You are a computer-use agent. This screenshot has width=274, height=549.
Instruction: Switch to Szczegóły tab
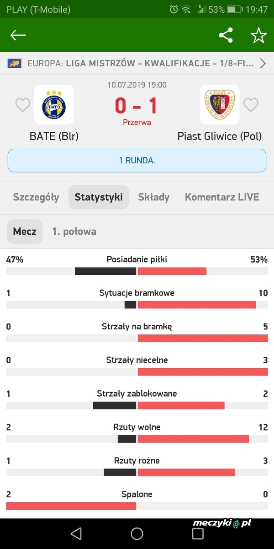coord(36,197)
